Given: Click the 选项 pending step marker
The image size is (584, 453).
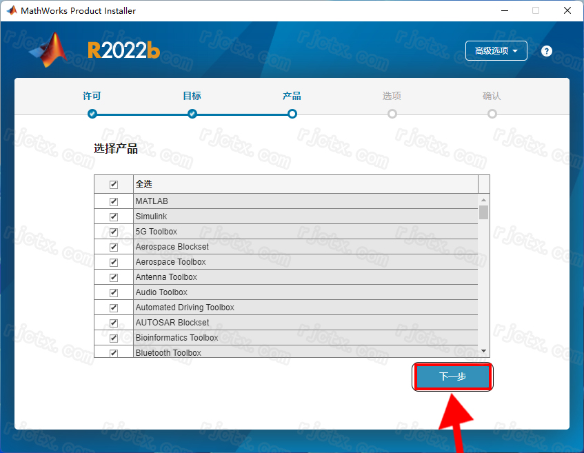Looking at the screenshot, I should 392,114.
